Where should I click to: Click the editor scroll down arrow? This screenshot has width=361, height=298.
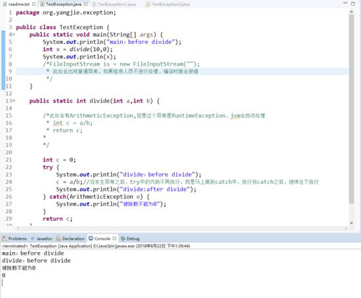coord(351,223)
